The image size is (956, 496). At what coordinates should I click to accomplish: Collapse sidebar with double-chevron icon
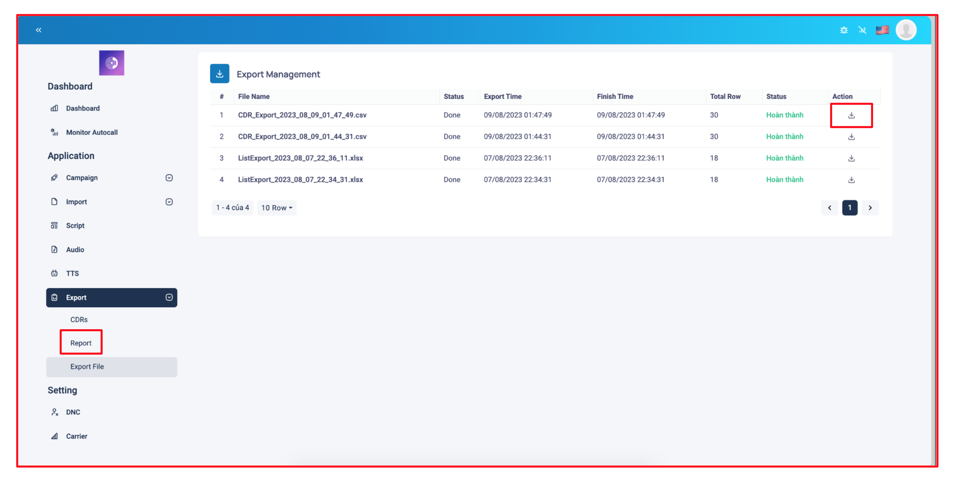pyautogui.click(x=39, y=30)
